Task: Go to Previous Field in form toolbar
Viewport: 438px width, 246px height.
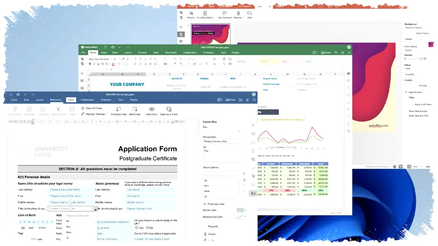Action: coord(118,109)
